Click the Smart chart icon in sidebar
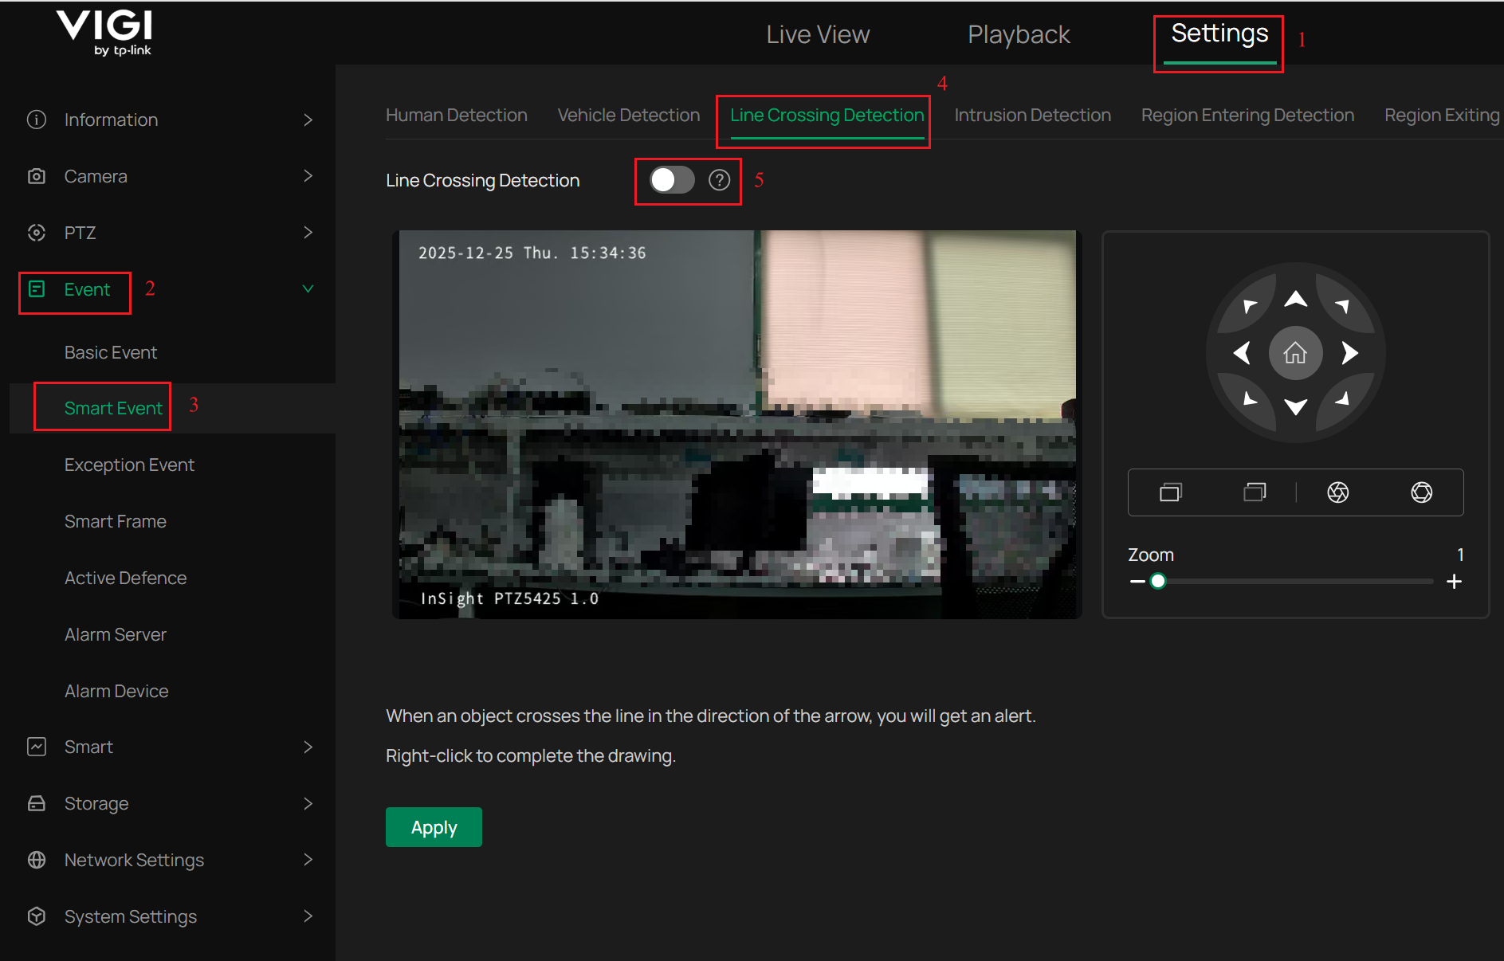 click(37, 746)
